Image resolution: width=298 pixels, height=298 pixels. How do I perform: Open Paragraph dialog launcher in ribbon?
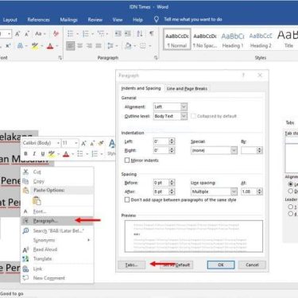(156, 57)
